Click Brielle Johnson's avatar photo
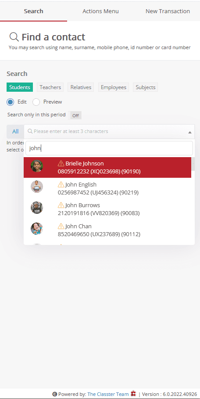This screenshot has width=200, height=399. pos(37,166)
